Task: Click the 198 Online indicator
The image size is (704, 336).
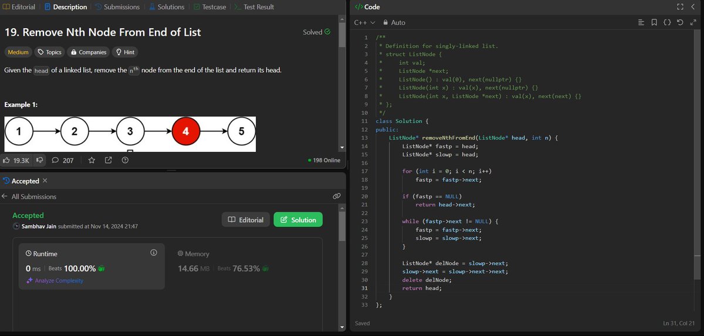Action: (x=324, y=160)
